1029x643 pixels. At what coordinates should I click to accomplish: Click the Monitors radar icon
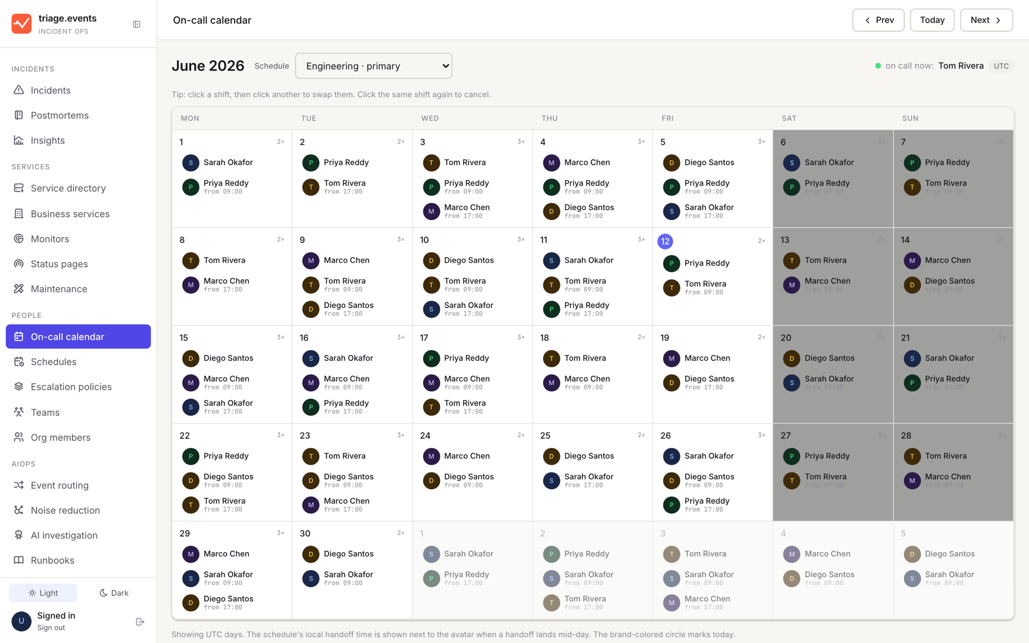[19, 239]
